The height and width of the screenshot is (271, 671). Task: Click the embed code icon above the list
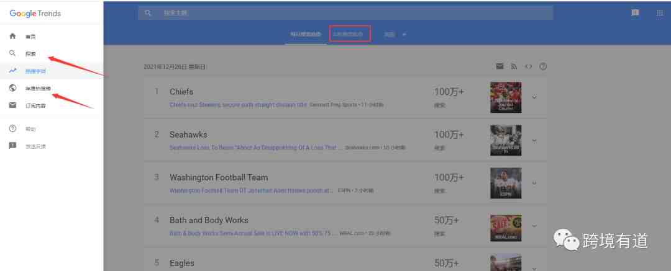(x=529, y=66)
